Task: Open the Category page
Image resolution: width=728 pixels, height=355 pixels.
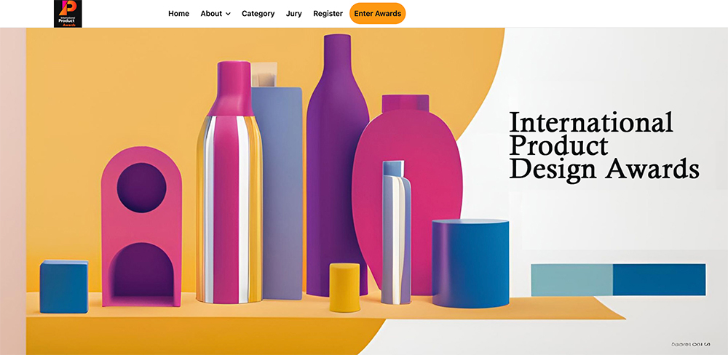Action: pos(258,13)
